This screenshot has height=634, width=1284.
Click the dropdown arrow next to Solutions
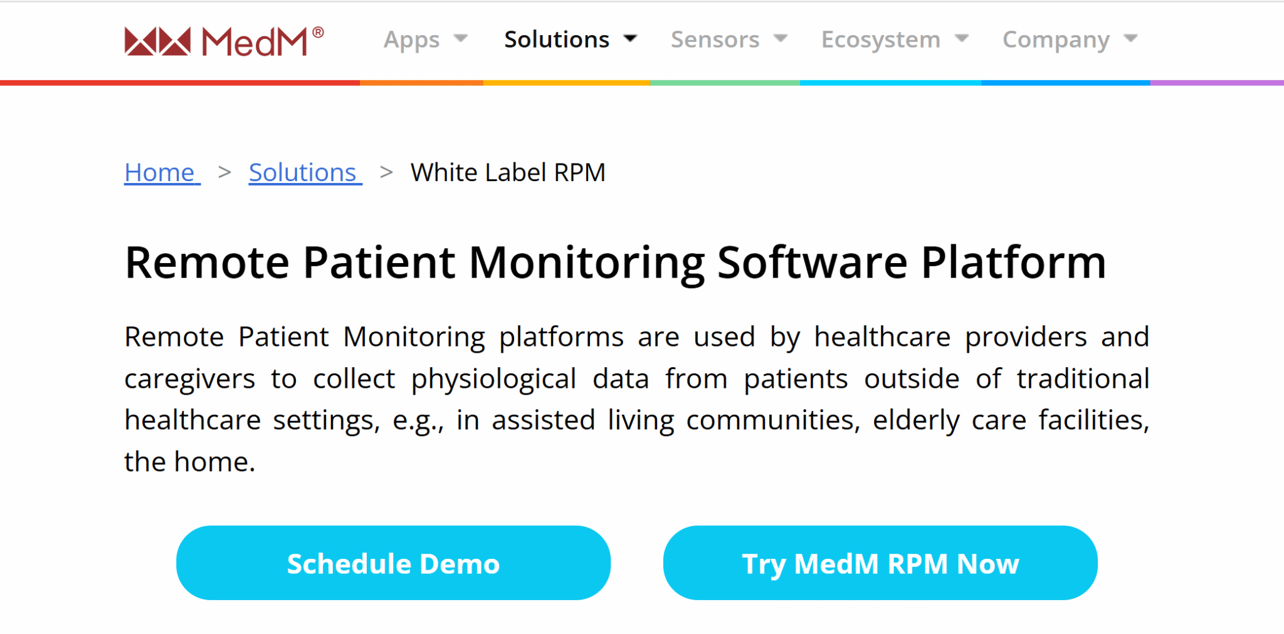(630, 39)
